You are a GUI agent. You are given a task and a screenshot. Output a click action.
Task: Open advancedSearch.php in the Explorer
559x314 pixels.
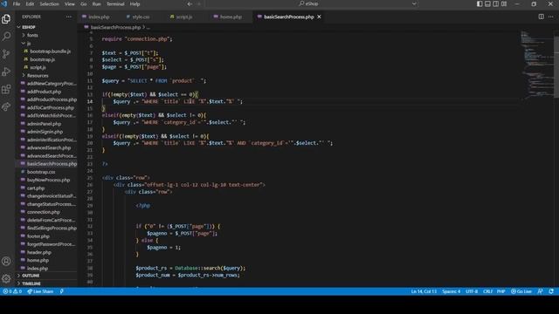click(x=49, y=147)
